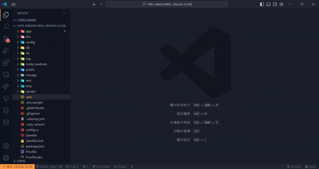Viewport: 319px width, 169px height.
Task: Expand the 已開啟的編輯器 section
Action: [41, 20]
